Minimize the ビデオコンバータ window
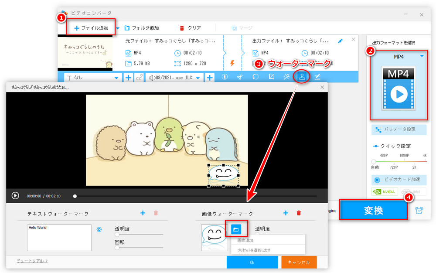Image resolution: width=436 pixels, height=273 pixels. pyautogui.click(x=406, y=14)
